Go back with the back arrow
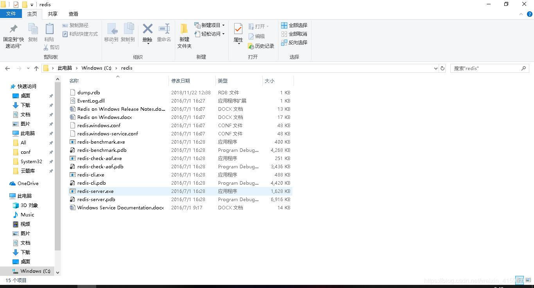This screenshot has width=534, height=288. tap(7, 68)
